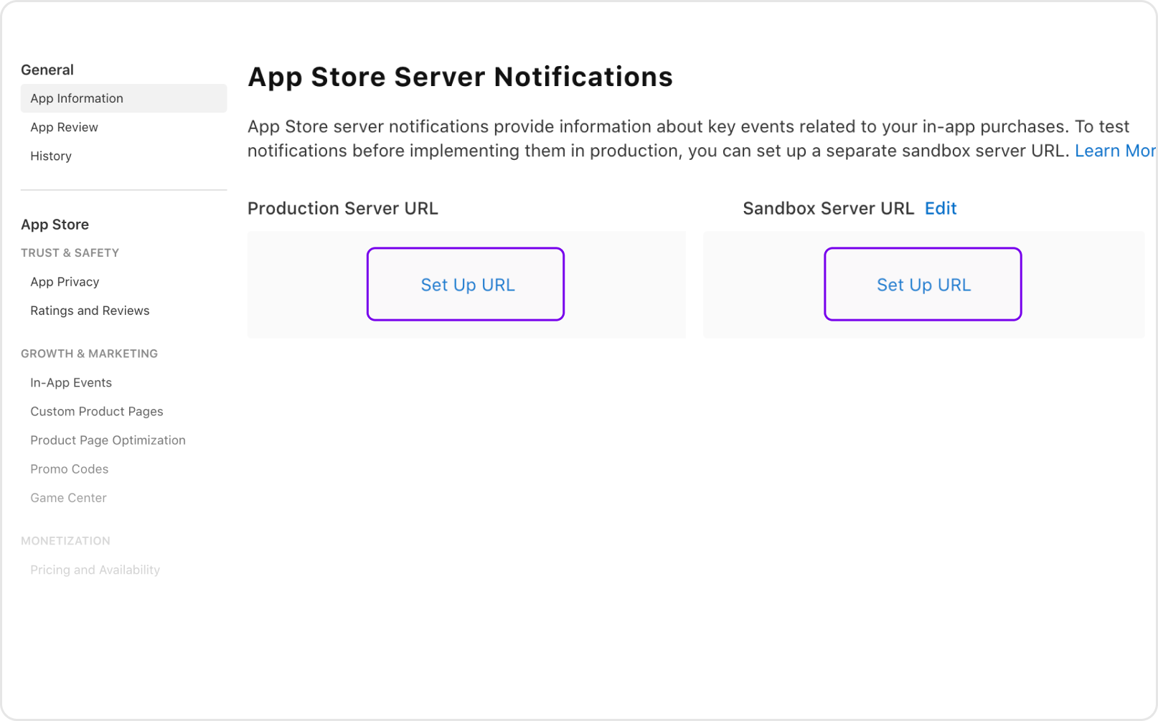Screen dimensions: 1158x721
Task: Open the History page
Action: [51, 156]
